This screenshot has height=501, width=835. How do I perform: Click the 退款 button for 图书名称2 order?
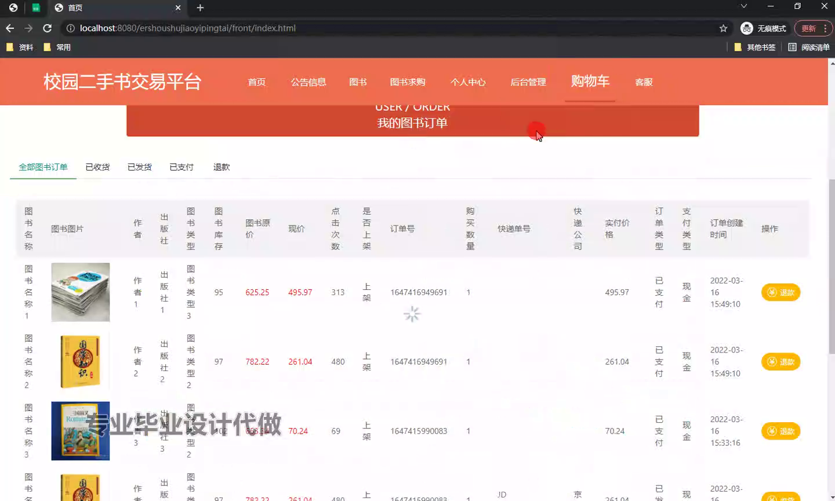[780, 362]
